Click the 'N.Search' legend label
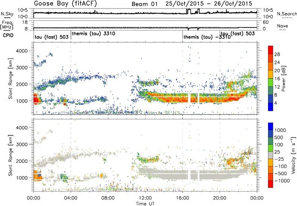The height and width of the screenshot is (206, 297). point(287,14)
